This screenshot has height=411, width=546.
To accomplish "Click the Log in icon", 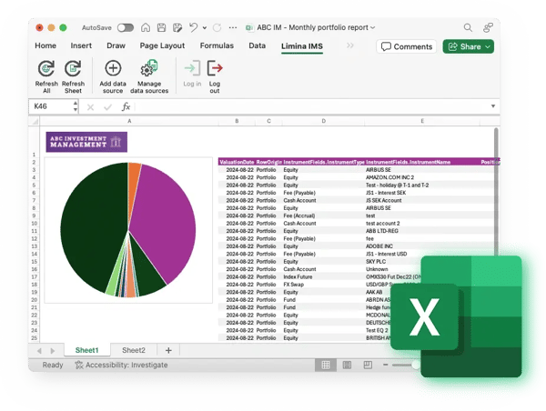I will coord(192,68).
